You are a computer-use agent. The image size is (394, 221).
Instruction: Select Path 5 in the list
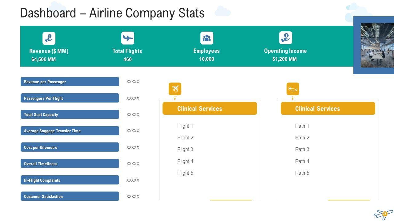click(x=302, y=173)
